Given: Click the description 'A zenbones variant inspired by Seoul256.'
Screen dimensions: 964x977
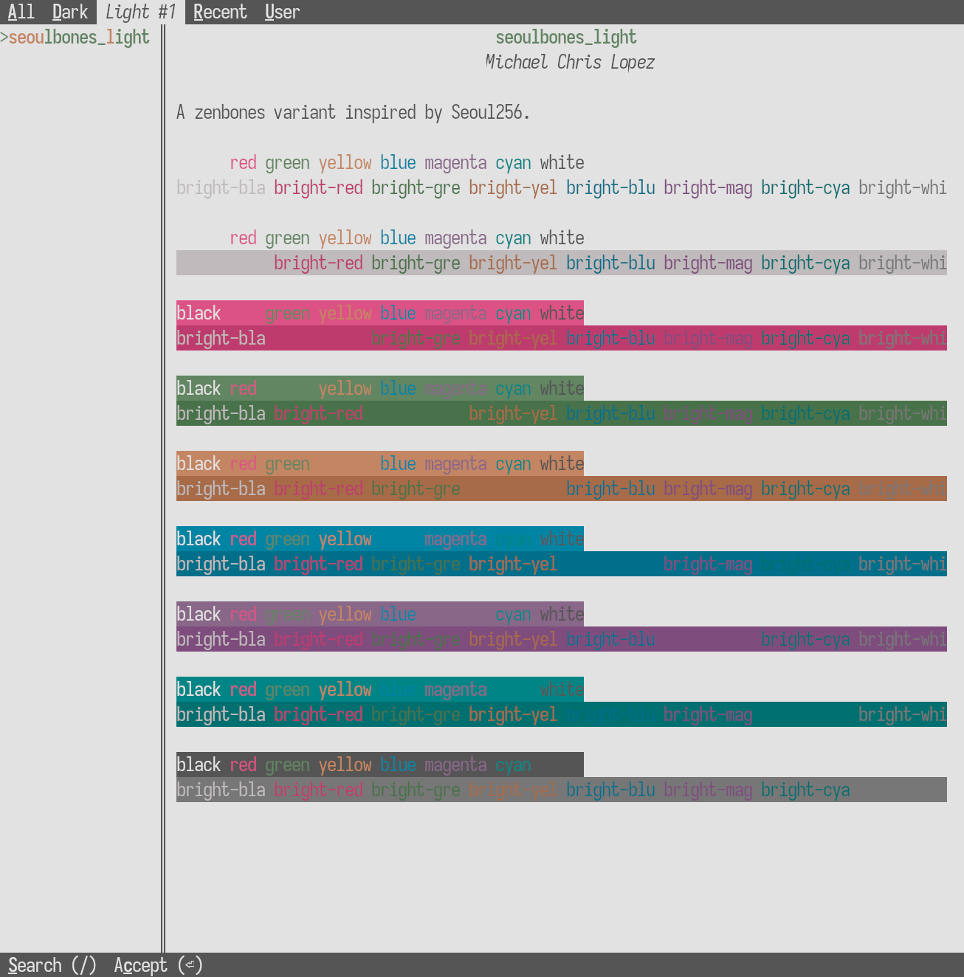Looking at the screenshot, I should (x=354, y=112).
